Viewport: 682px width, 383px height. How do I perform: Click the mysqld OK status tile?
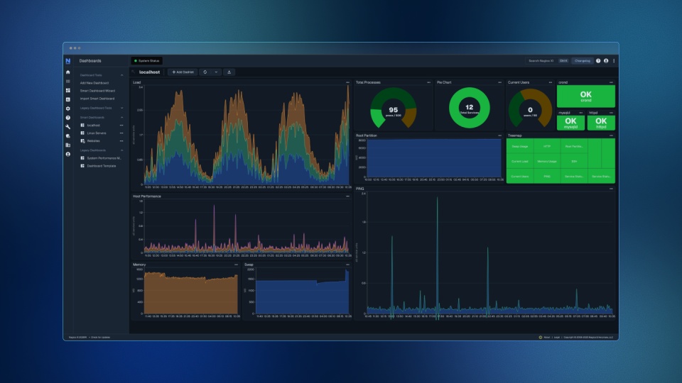pyautogui.click(x=570, y=123)
